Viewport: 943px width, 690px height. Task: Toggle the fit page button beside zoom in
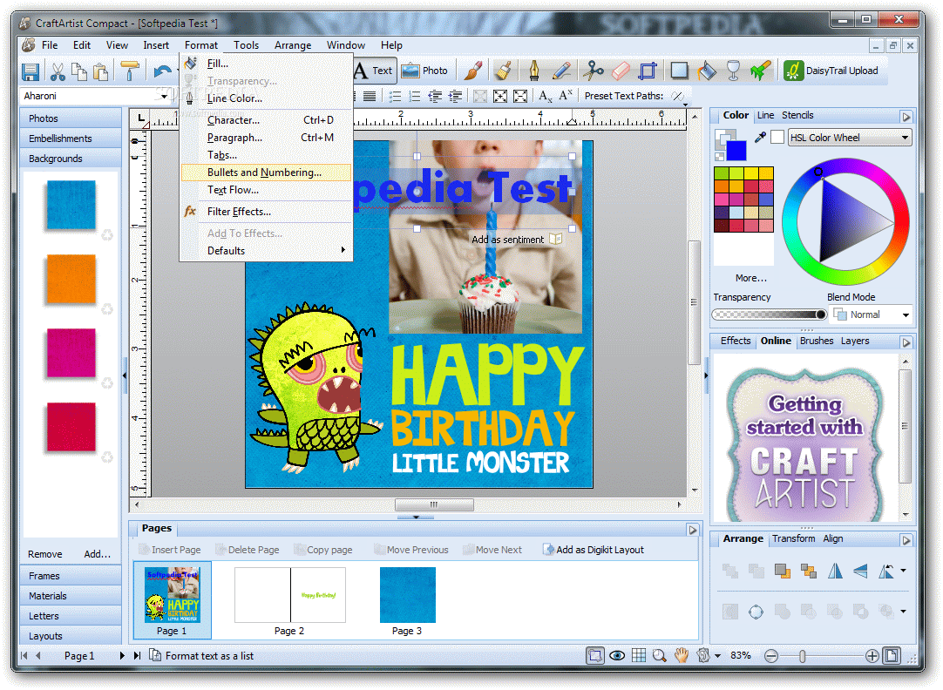(x=892, y=655)
